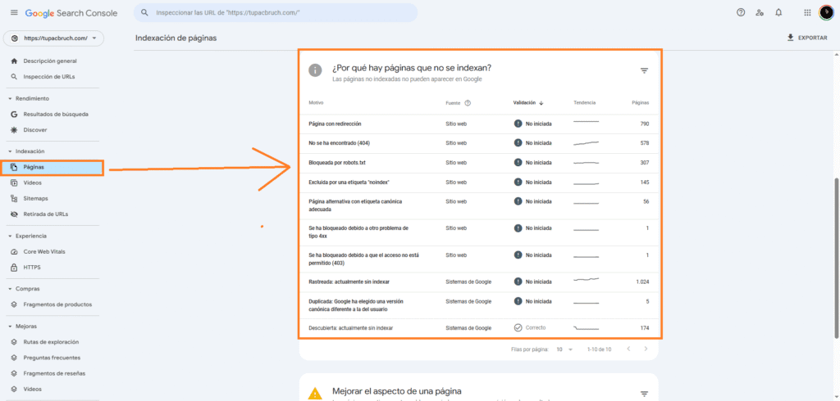Select Páginas in the sidebar
The height and width of the screenshot is (401, 840).
52,167
